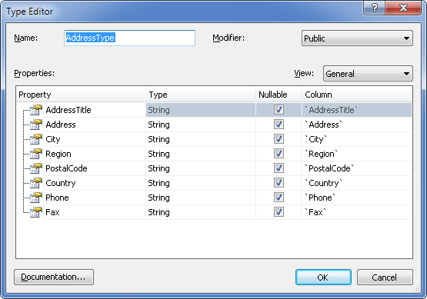The height and width of the screenshot is (299, 427).
Task: Select the Address property name
Action: [x=61, y=125]
